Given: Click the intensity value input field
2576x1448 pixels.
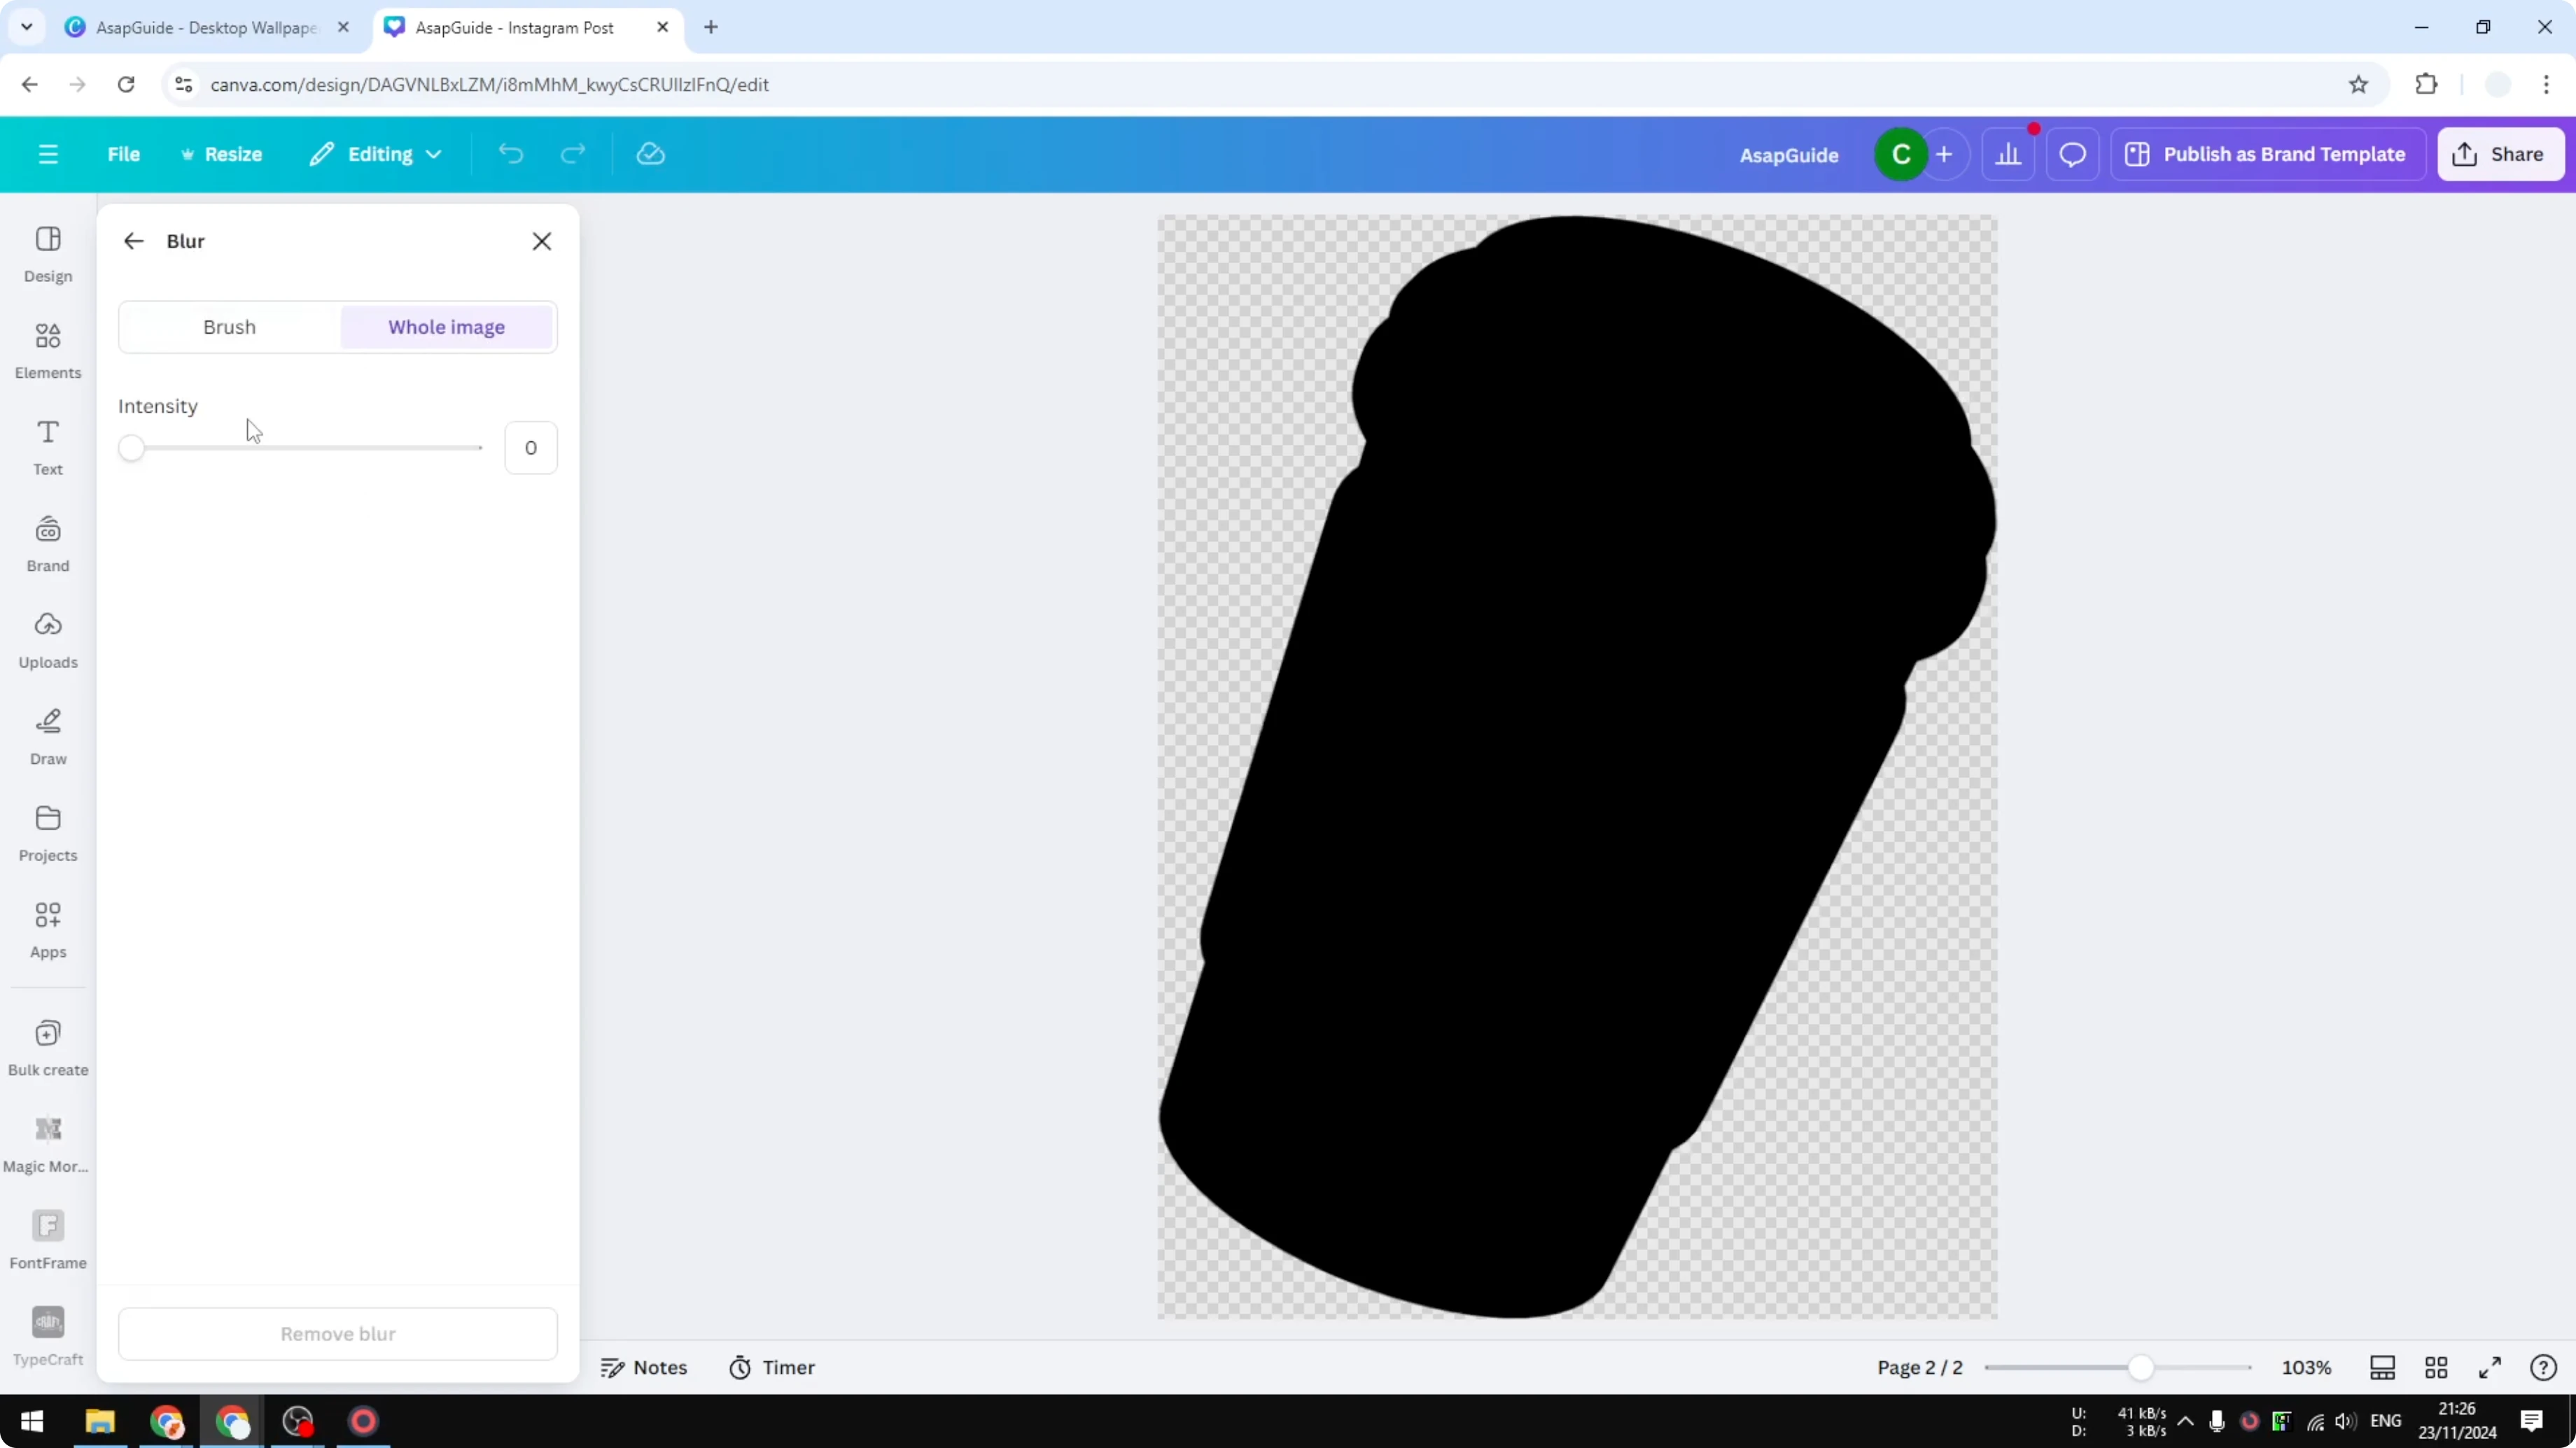Looking at the screenshot, I should pyautogui.click(x=531, y=447).
